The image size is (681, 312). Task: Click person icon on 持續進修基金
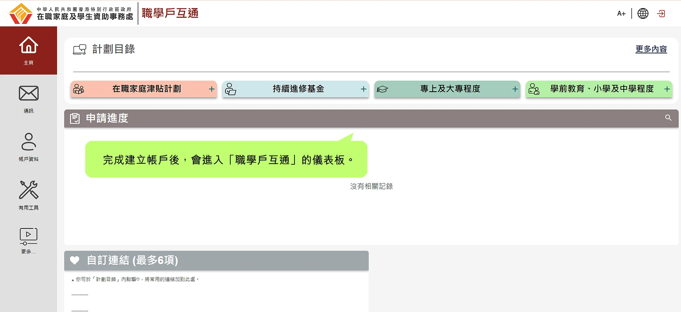click(x=231, y=89)
